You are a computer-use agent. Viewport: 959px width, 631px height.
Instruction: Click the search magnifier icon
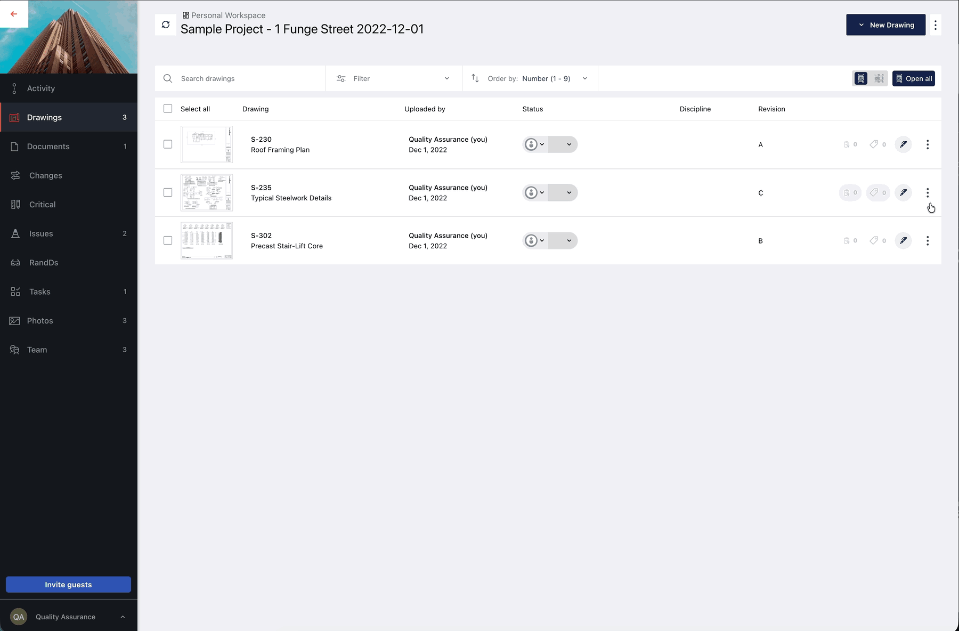click(x=168, y=78)
